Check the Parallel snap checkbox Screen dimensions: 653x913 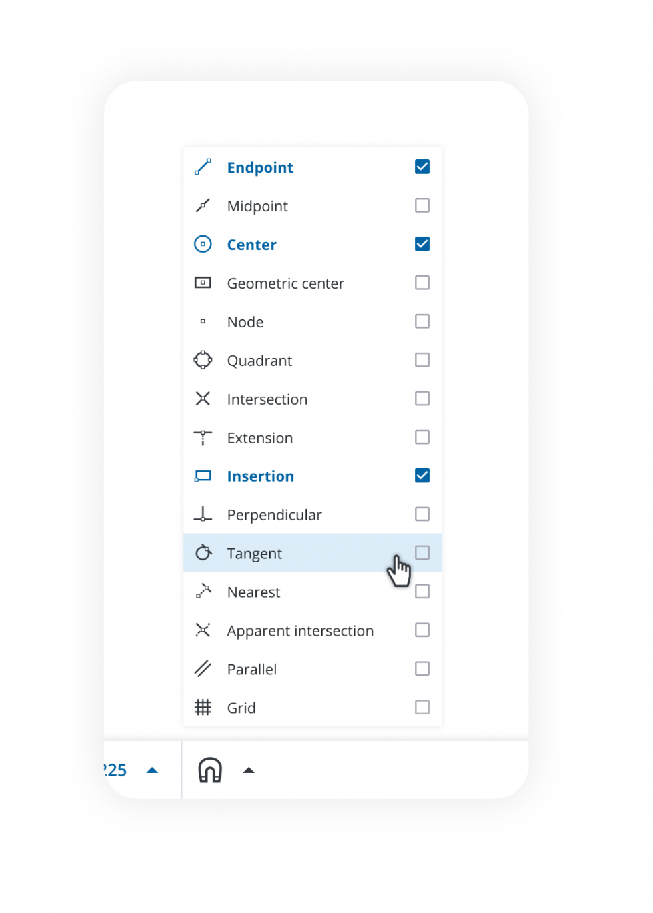tap(422, 669)
